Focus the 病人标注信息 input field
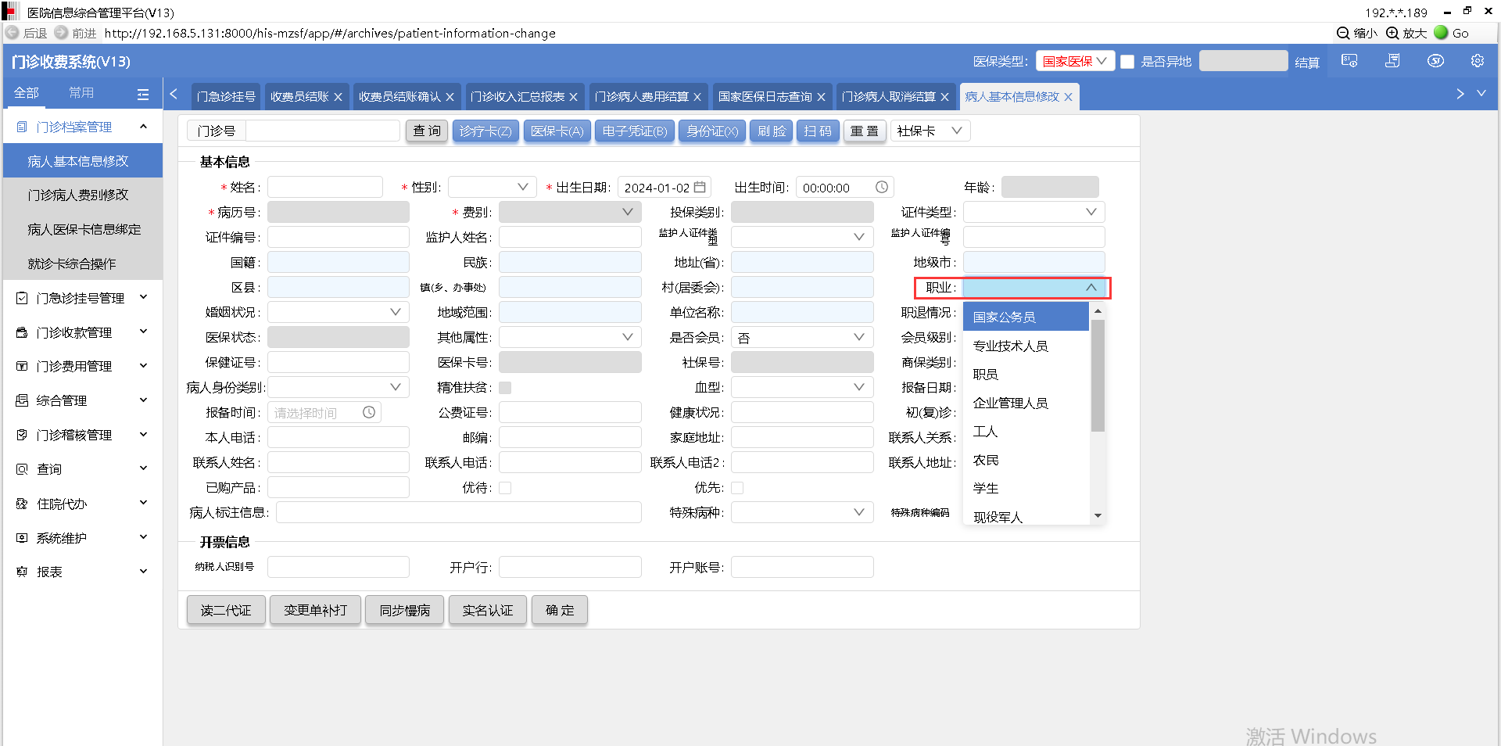1501x746 pixels. [x=459, y=512]
